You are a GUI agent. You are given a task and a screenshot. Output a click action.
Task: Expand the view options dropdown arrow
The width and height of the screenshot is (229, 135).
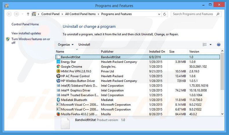click(x=211, y=45)
